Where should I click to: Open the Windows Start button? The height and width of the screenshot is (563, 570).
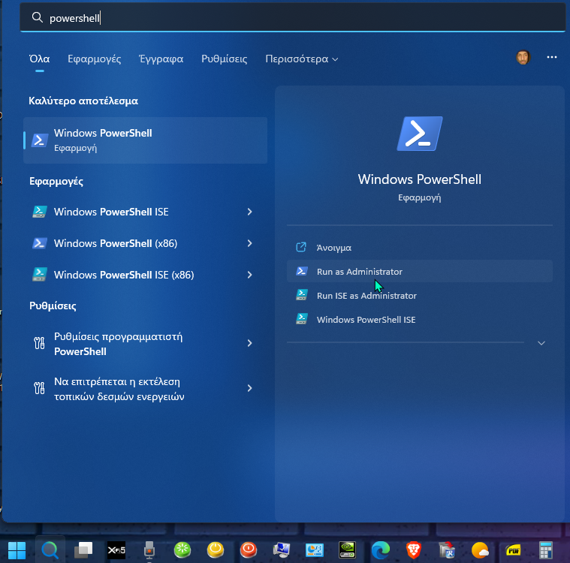coord(17,550)
